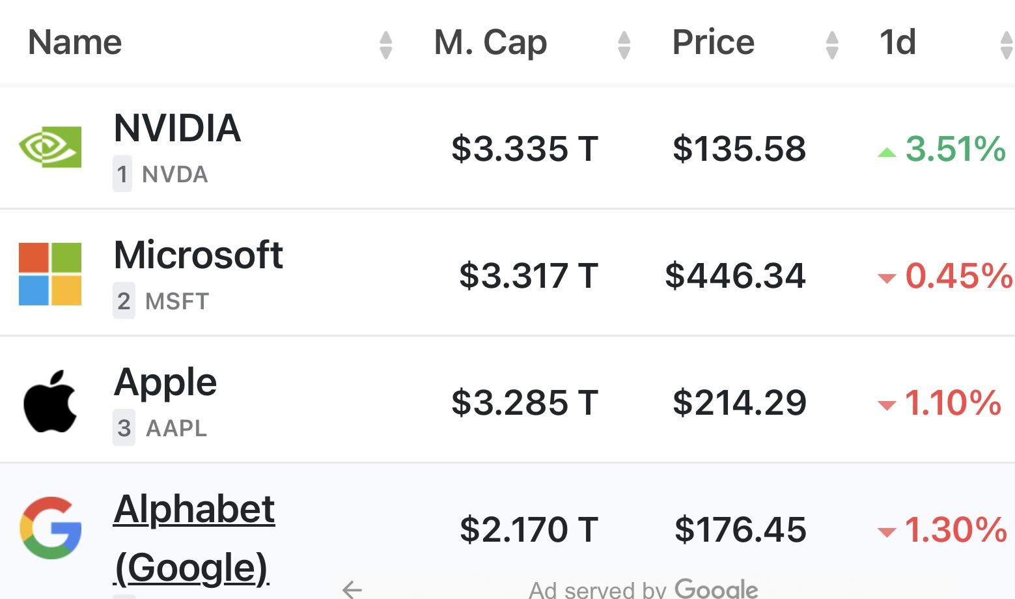The image size is (1015, 599).
Task: Click the ad back arrow icon
Action: pos(352,589)
